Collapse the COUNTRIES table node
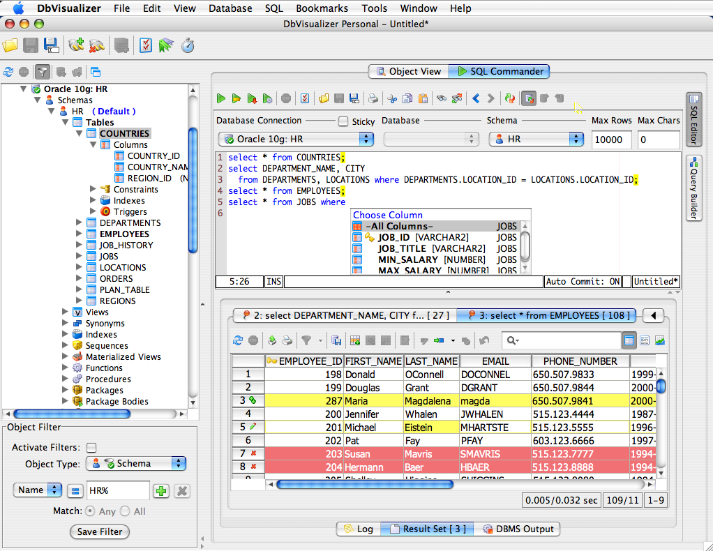713x551 pixels. 80,134
